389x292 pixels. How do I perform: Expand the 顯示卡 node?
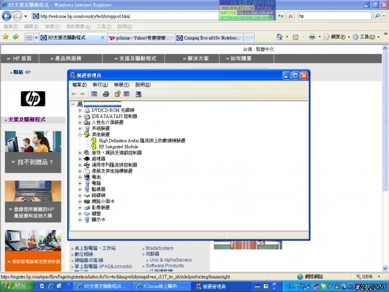(x=80, y=220)
